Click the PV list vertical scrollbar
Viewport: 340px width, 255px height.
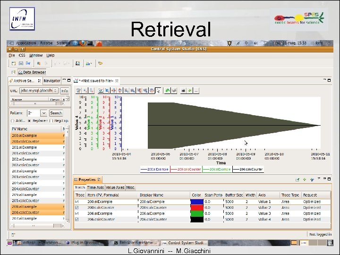coord(68,174)
